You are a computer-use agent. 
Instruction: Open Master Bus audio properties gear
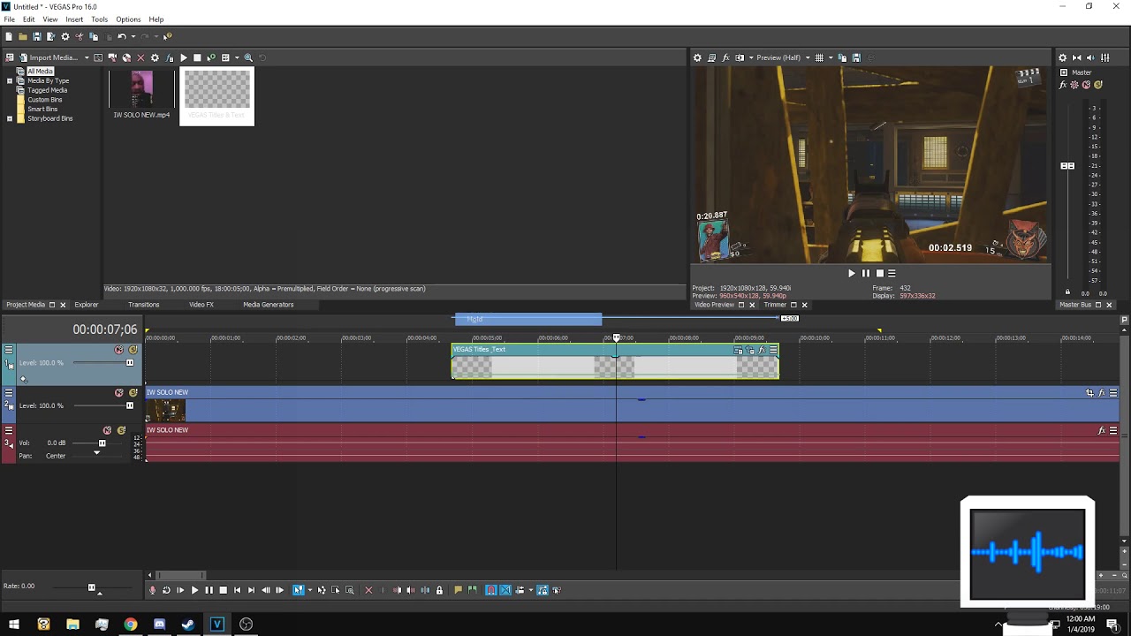[x=1063, y=57]
